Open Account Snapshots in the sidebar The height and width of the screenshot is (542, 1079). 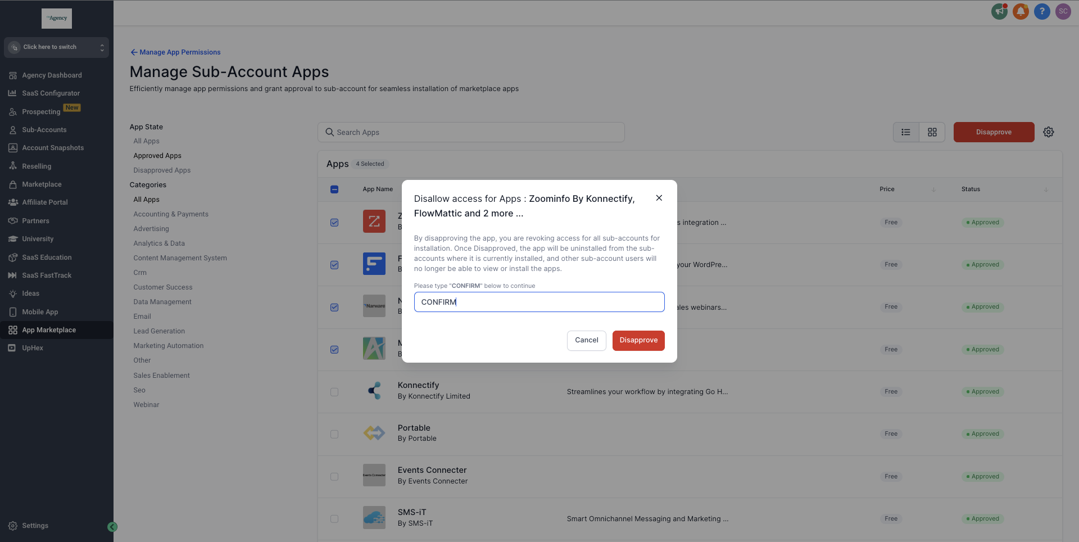(x=53, y=148)
